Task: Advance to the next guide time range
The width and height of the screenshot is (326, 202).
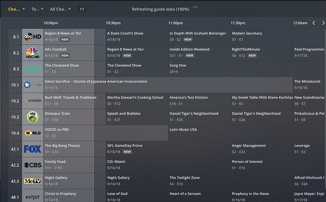Action: (323, 23)
